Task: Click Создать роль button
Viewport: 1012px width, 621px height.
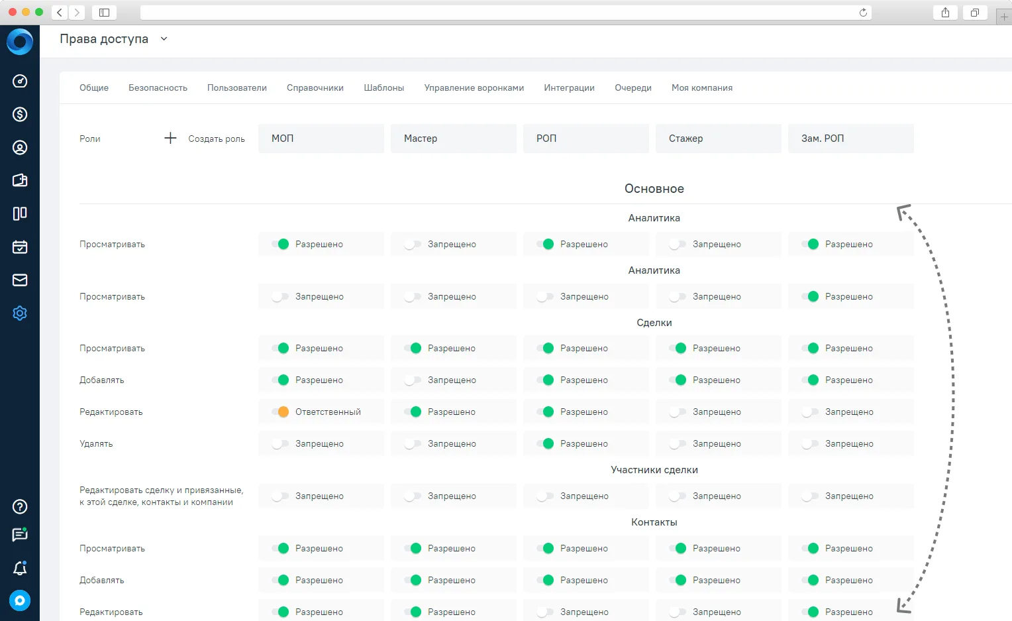Action: (x=205, y=139)
